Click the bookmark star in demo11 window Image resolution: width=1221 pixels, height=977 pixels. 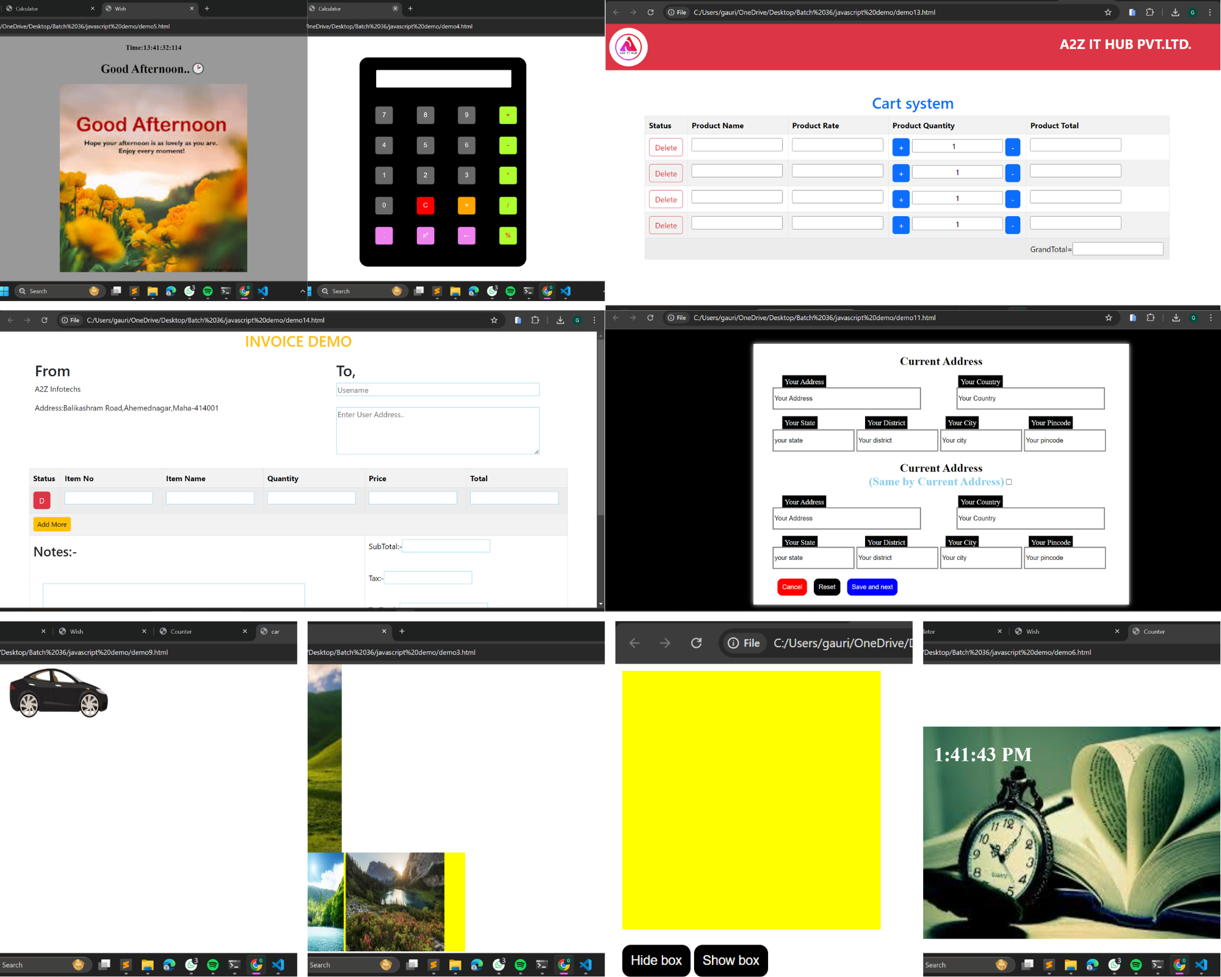[1109, 318]
